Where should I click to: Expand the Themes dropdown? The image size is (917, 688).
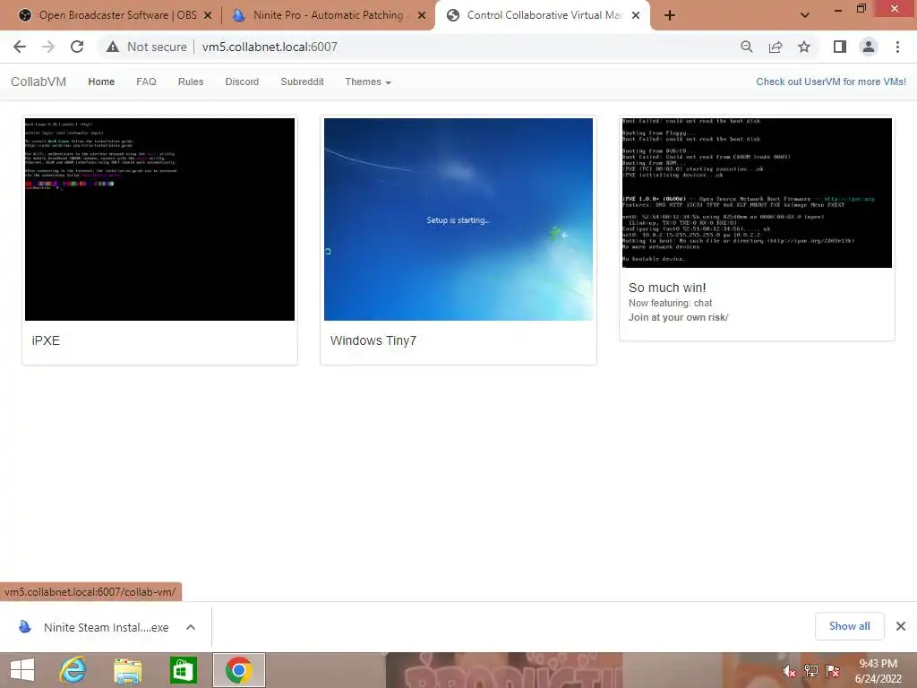tap(368, 82)
